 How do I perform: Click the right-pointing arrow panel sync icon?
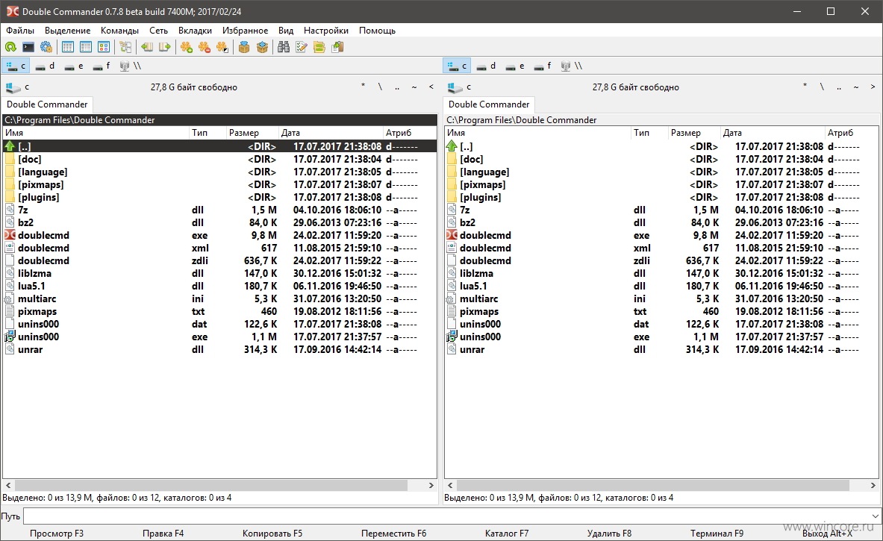pos(164,47)
